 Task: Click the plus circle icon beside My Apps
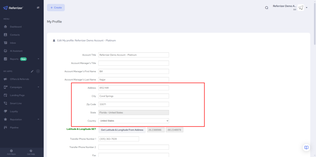coord(38,71)
